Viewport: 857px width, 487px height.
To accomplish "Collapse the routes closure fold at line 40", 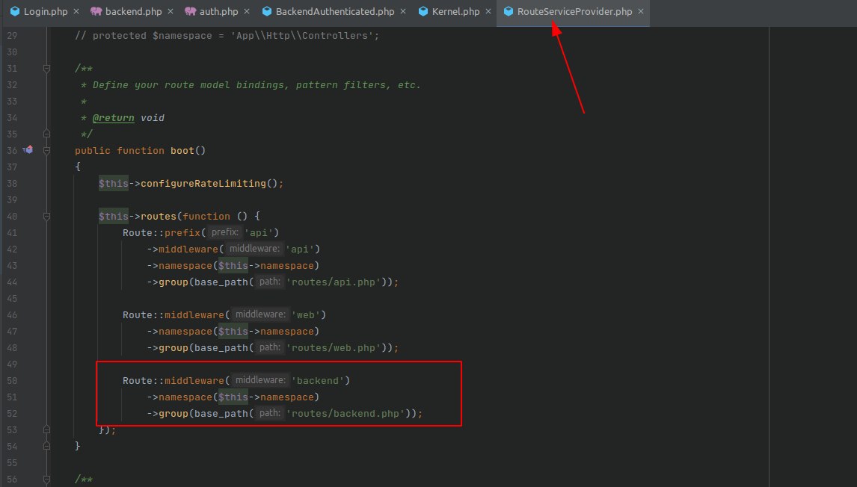I will pos(47,217).
